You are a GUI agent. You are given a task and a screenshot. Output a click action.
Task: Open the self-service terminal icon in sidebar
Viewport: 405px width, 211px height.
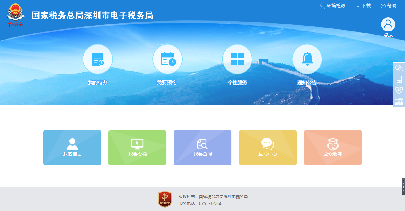click(x=399, y=101)
